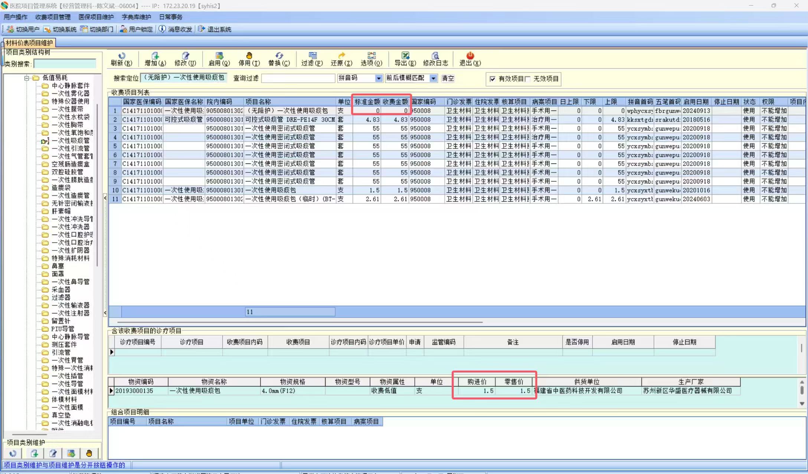Click the 切换用户 switch user toolbar icon
Viewport: 808px width, 474px height.
(x=10, y=29)
